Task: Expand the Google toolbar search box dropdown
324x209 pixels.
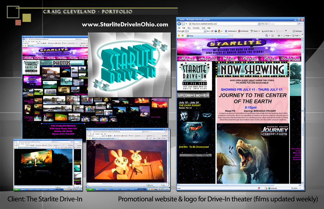Action: click(x=205, y=31)
